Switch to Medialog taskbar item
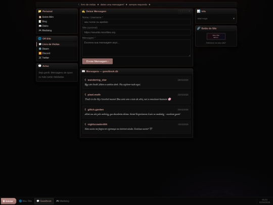Screen dimensions: 273x205 [63, 201]
